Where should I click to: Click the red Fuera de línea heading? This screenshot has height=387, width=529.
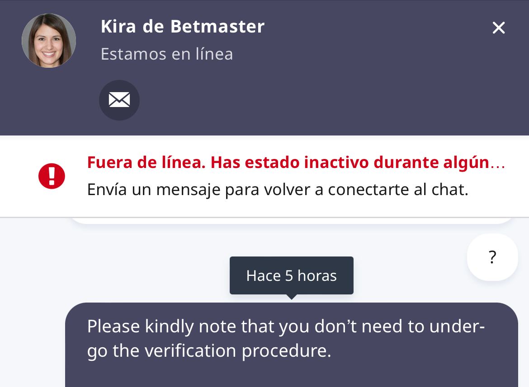tap(288, 162)
